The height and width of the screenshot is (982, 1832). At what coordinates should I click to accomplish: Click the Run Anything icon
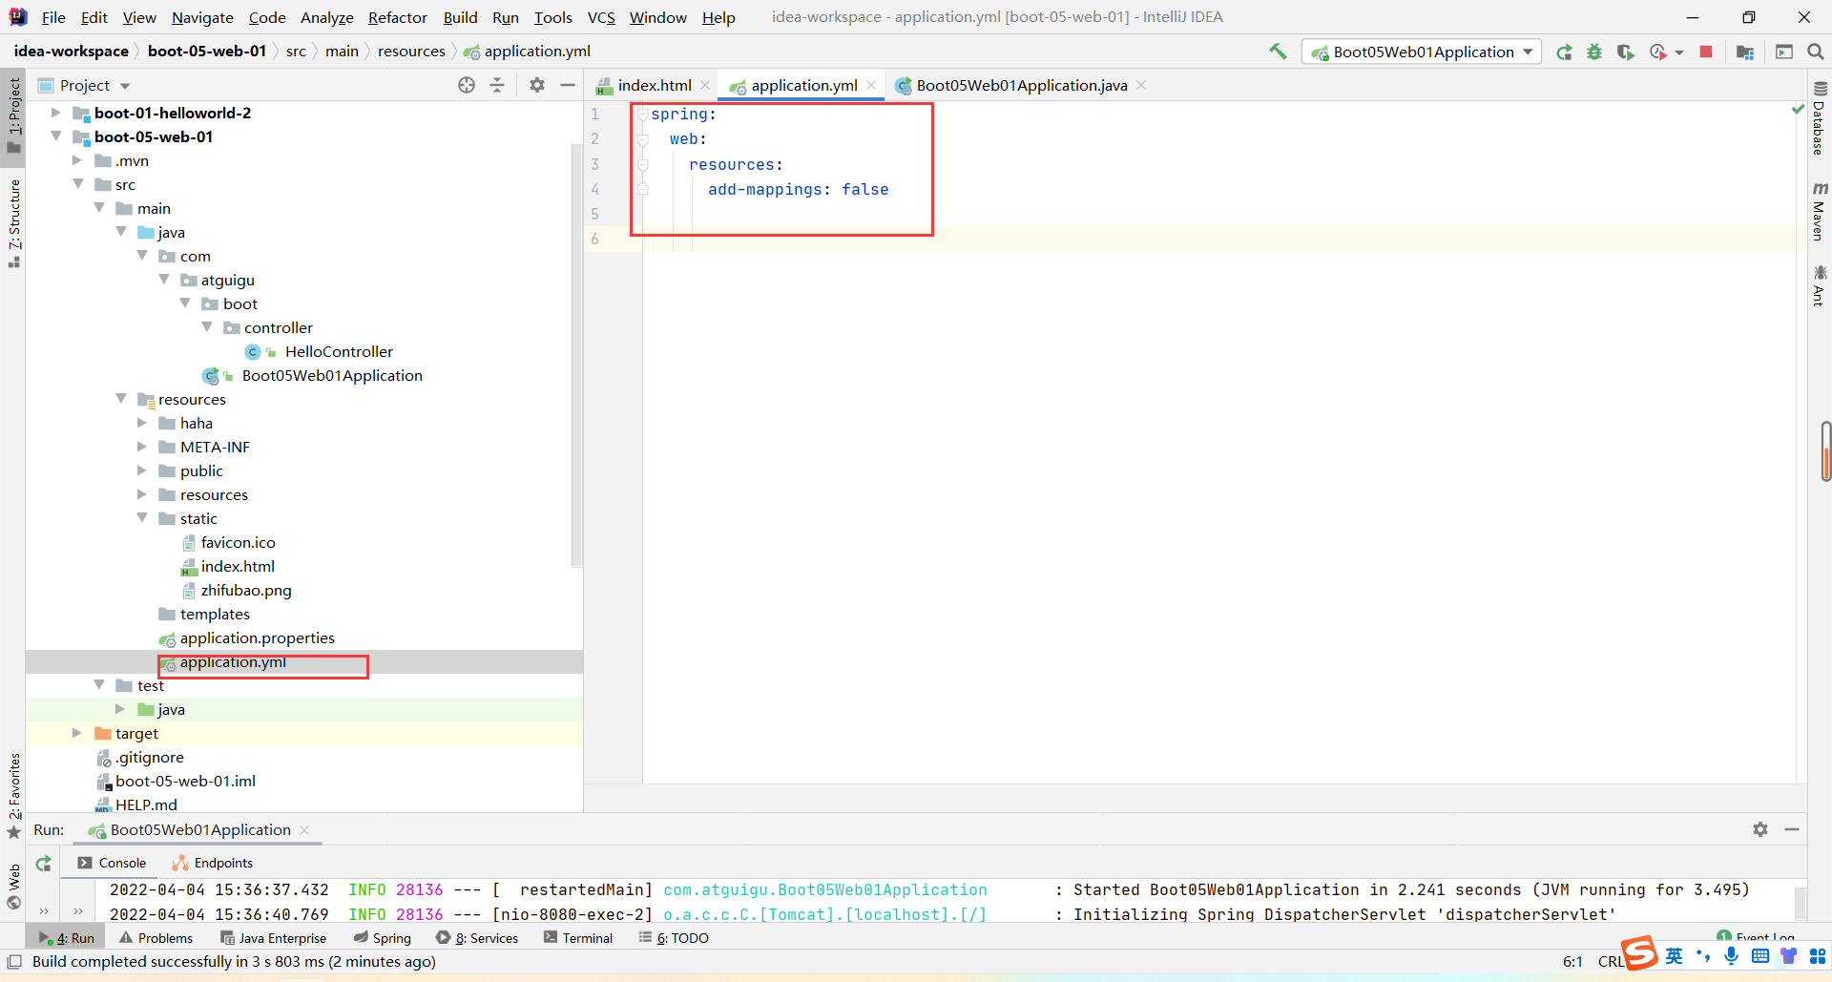tap(1784, 52)
